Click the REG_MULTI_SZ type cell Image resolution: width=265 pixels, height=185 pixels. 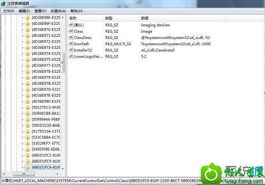[x=118, y=44]
